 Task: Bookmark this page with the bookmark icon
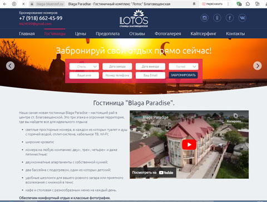pos(194,4)
